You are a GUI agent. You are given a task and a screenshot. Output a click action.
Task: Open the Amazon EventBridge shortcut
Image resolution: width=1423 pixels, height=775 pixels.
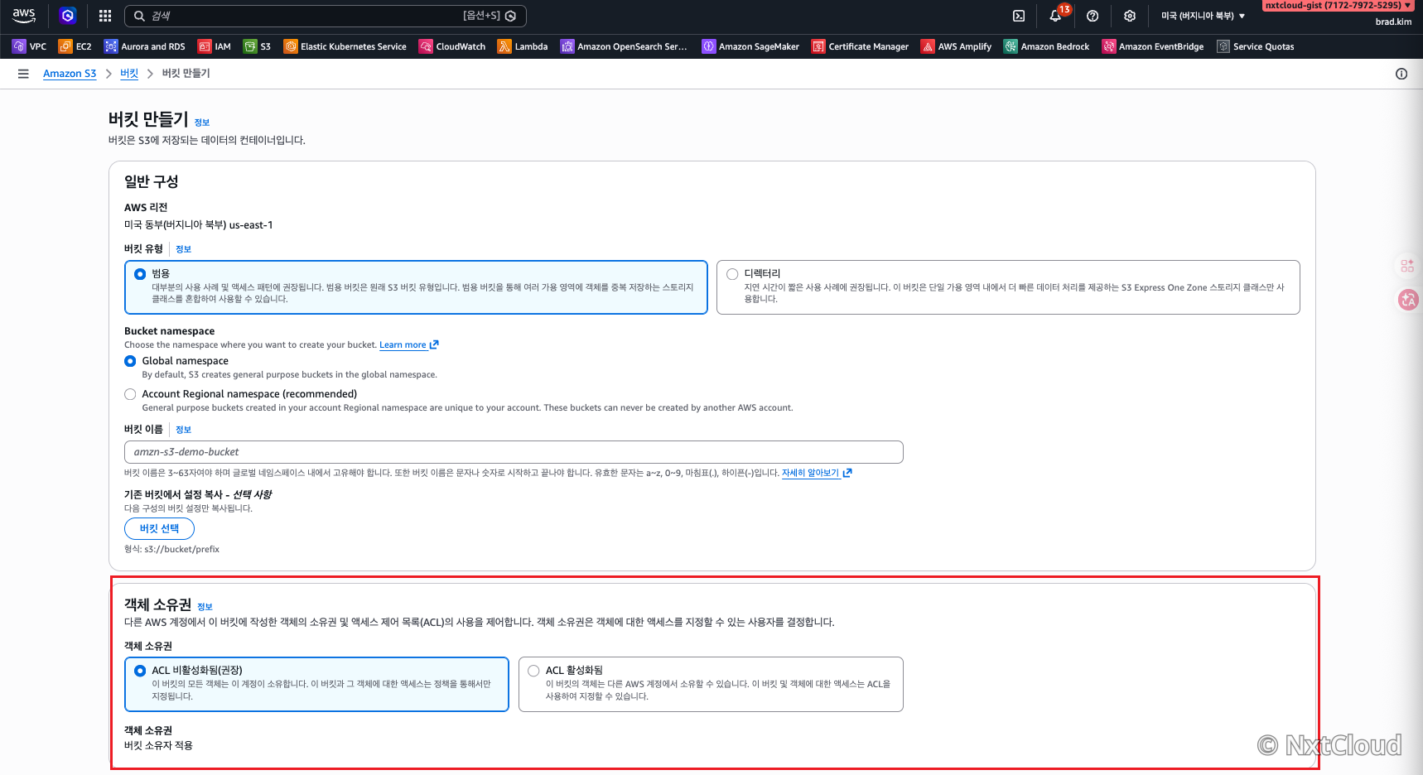(1153, 46)
